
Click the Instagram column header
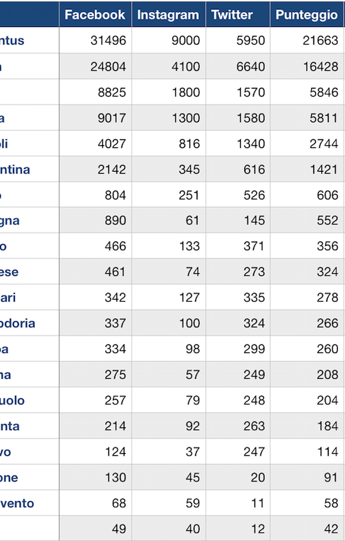(167, 15)
